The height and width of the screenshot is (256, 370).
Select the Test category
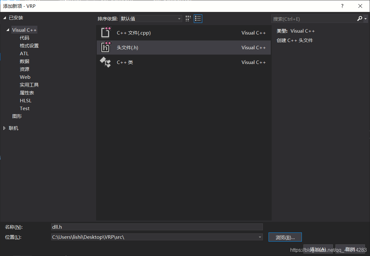pos(24,108)
